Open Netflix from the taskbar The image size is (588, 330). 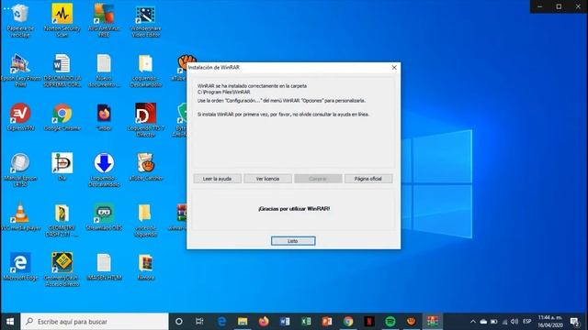coord(369,322)
